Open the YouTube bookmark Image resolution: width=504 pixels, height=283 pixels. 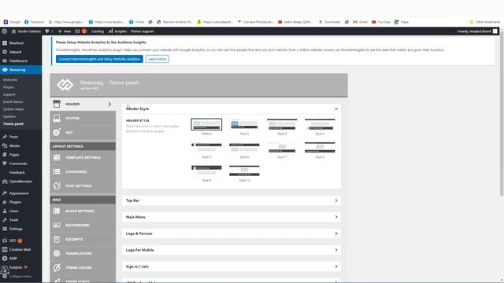(381, 22)
